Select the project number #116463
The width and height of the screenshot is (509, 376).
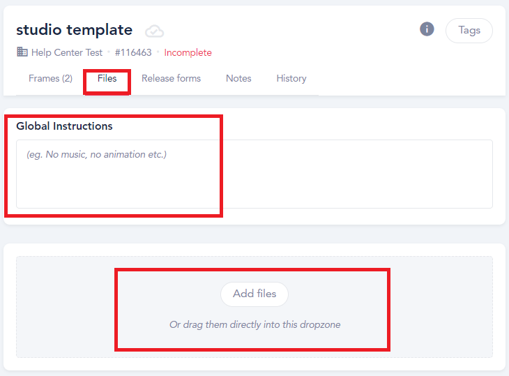(x=133, y=52)
